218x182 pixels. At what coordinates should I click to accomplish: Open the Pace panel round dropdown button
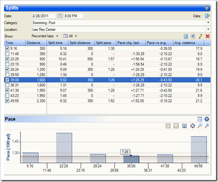(x=207, y=119)
